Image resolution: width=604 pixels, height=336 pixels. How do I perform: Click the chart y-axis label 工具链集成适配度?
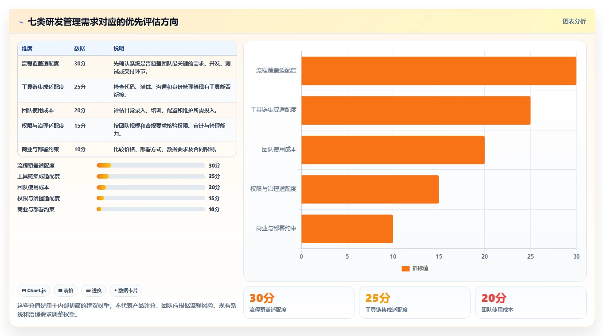273,110
